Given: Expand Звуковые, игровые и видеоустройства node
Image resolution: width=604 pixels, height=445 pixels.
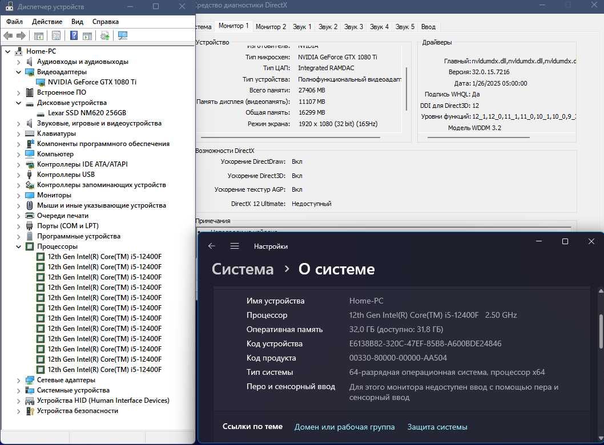Looking at the screenshot, I should [18, 123].
